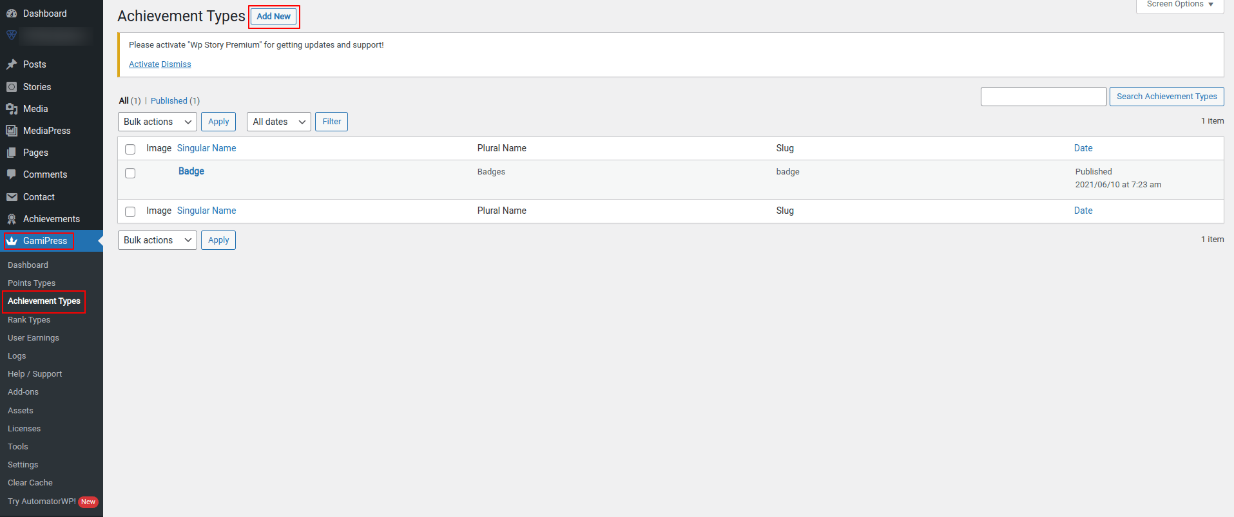Screen dimensions: 1234x517
Task: Open Posts menu in sidebar
Action: [35, 64]
